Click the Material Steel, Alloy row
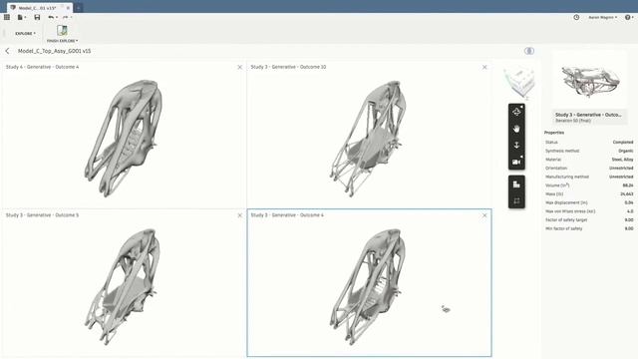638x359 pixels. pyautogui.click(x=589, y=160)
